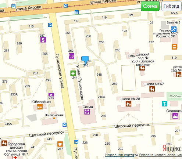This screenshot has height=159, width=182.
Task: Click the Юбилейная hotel bed icon
Action: tap(40, 107)
